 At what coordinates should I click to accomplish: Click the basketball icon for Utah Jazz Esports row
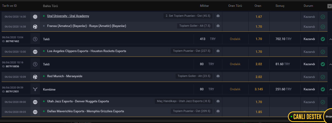(x=35, y=102)
